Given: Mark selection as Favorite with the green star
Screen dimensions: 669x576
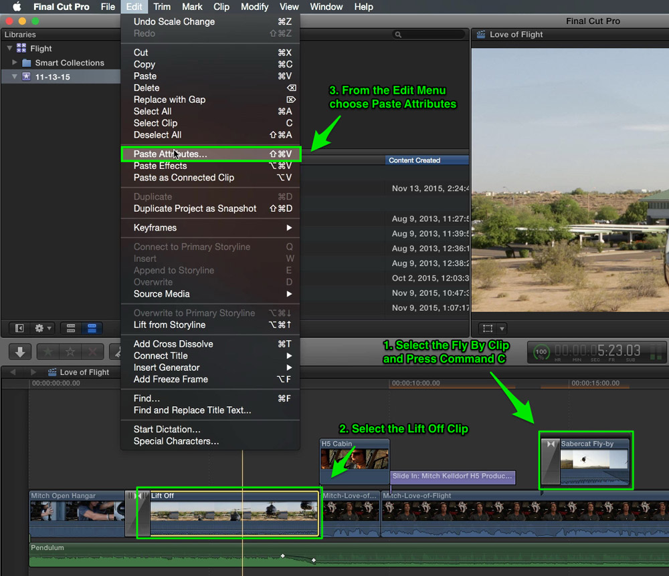Looking at the screenshot, I should [48, 352].
